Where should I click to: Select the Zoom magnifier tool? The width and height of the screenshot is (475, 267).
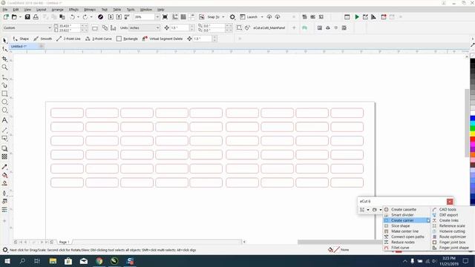tap(4, 67)
